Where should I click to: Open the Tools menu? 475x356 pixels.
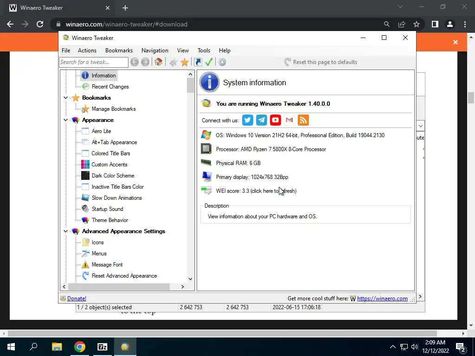click(204, 51)
